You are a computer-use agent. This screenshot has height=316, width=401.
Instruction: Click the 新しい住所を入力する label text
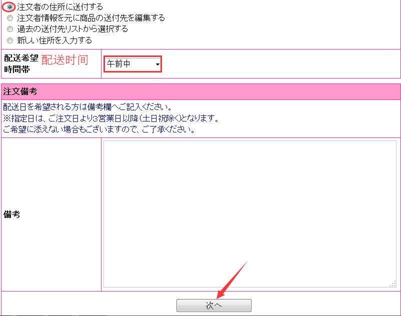[54, 40]
